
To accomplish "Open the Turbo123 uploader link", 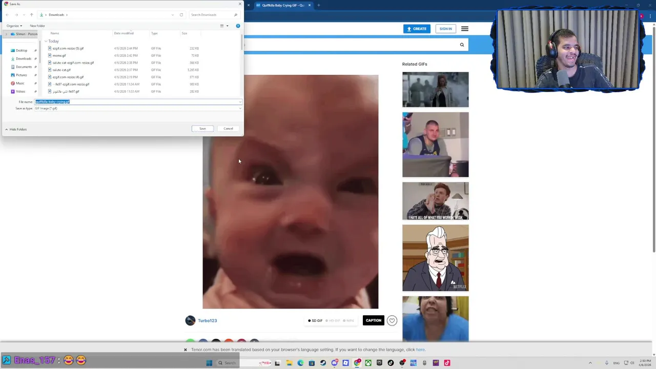I will (x=208, y=321).
